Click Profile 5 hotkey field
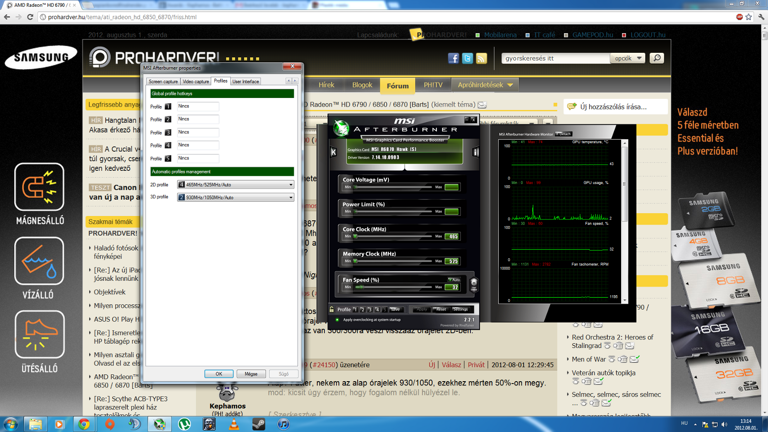The width and height of the screenshot is (768, 432). [198, 158]
